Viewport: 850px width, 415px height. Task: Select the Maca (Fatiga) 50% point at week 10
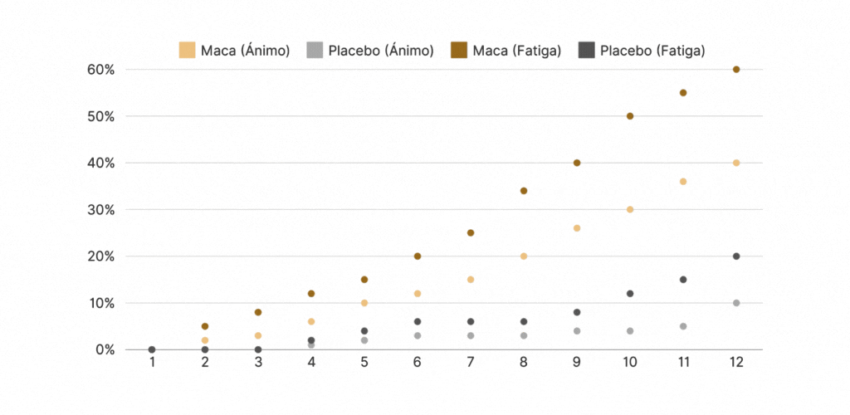[x=630, y=116]
